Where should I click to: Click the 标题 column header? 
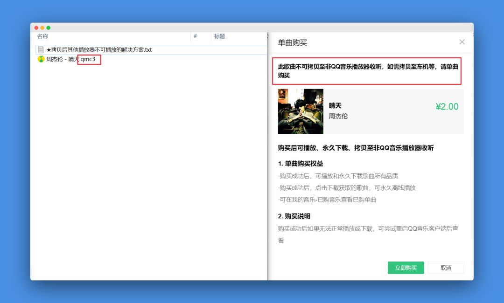tap(219, 36)
